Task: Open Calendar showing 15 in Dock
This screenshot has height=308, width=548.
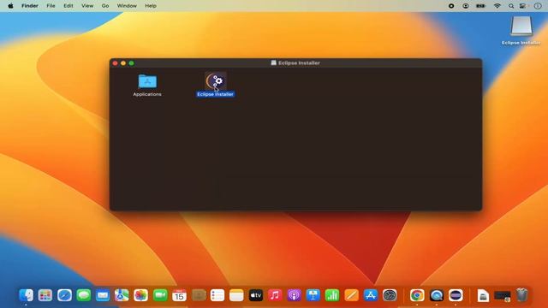Action: coord(179,295)
